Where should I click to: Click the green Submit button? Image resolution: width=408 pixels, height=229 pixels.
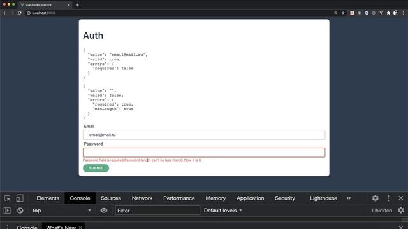(96, 168)
